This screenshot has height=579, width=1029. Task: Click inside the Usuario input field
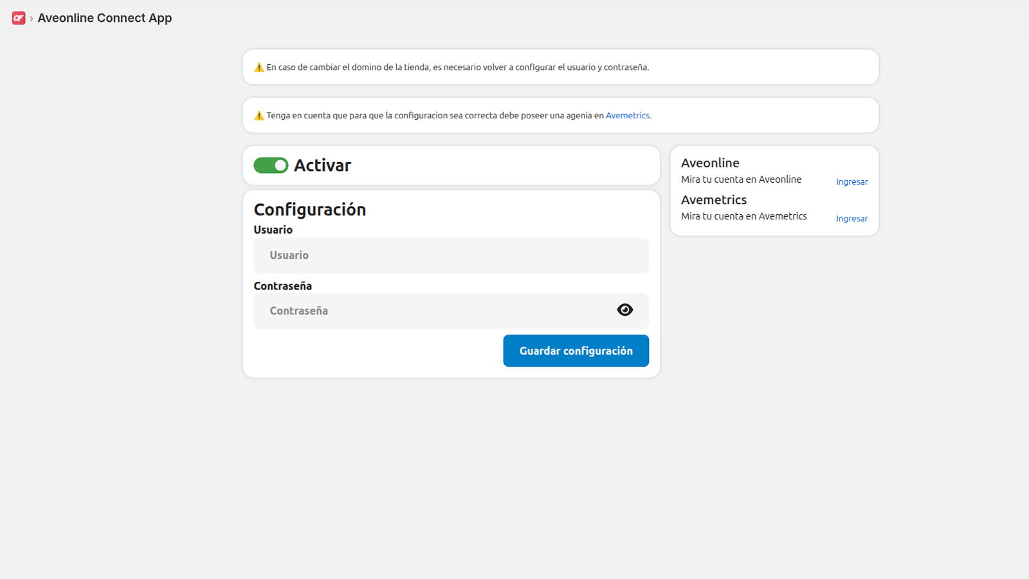click(450, 255)
